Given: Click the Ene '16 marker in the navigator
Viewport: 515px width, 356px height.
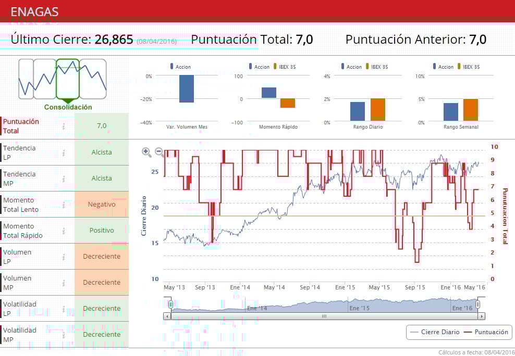Looking at the screenshot, I should click(x=462, y=308).
